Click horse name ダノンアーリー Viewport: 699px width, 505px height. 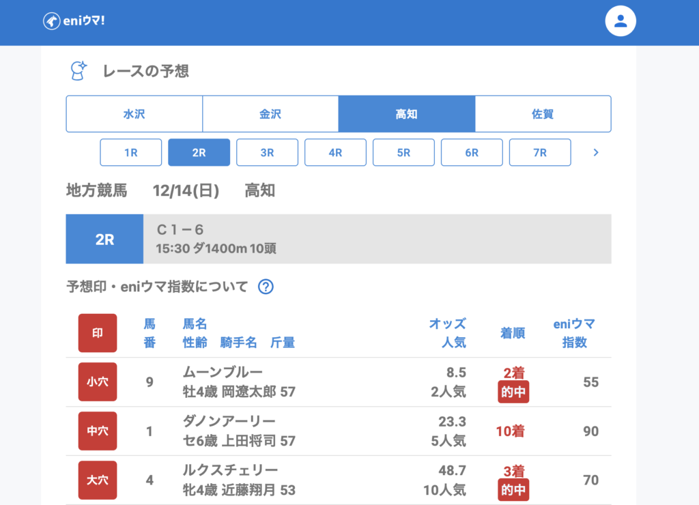point(229,421)
